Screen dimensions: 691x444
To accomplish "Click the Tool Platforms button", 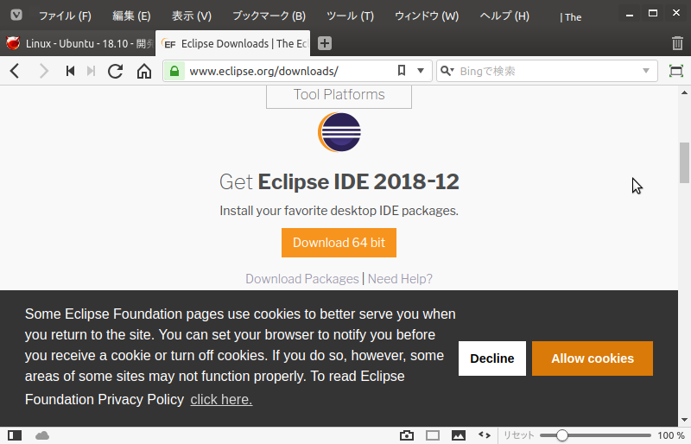I will click(x=339, y=96).
